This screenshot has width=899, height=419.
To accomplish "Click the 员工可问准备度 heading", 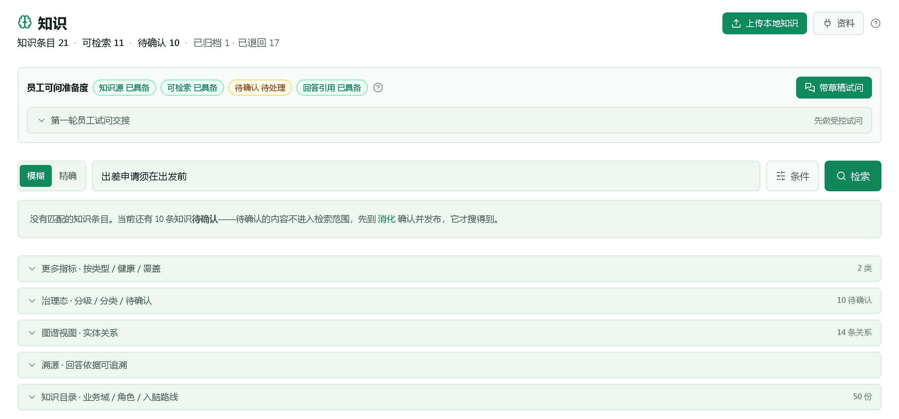I will pos(58,88).
